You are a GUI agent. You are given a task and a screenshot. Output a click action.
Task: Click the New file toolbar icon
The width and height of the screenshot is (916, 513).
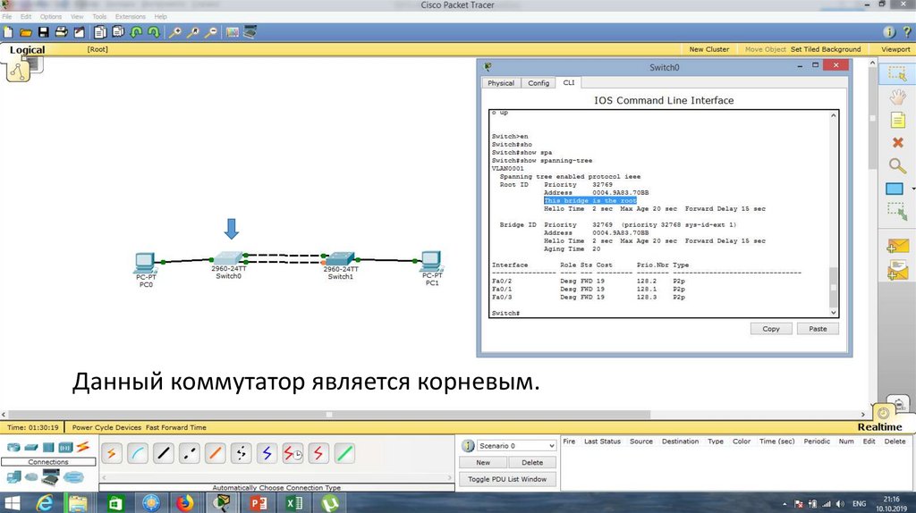click(x=8, y=32)
